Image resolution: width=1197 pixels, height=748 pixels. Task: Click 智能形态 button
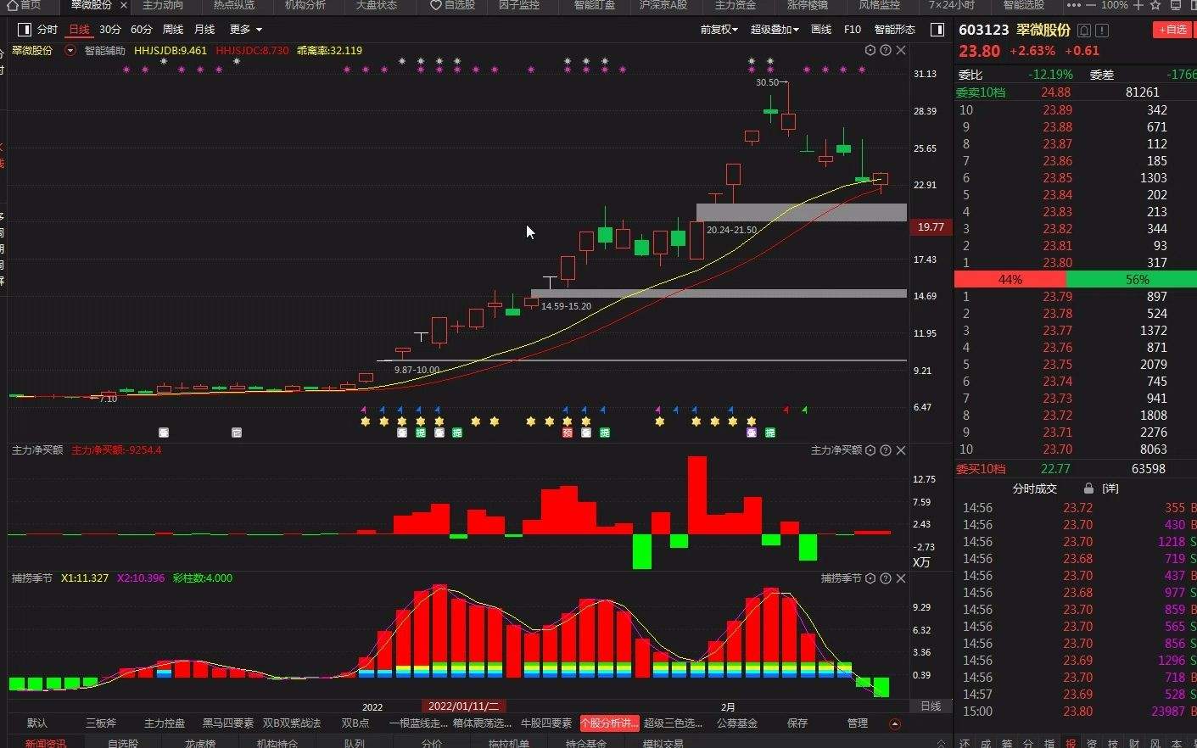point(894,30)
